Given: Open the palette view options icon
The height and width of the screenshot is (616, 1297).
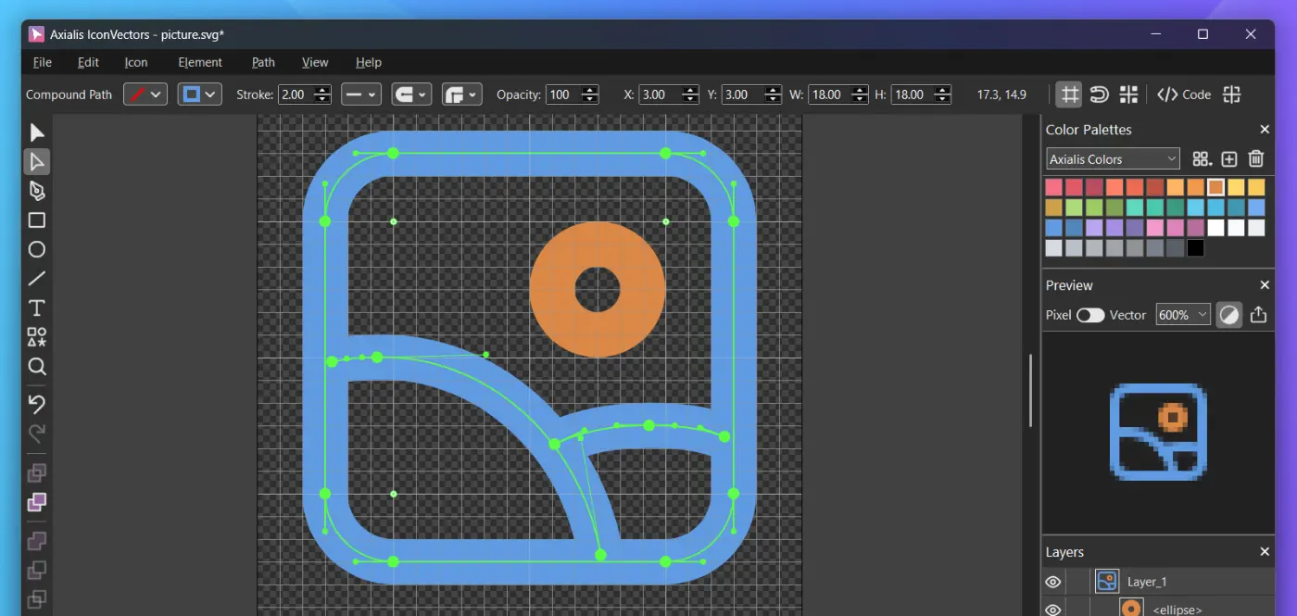Looking at the screenshot, I should click(x=1202, y=159).
